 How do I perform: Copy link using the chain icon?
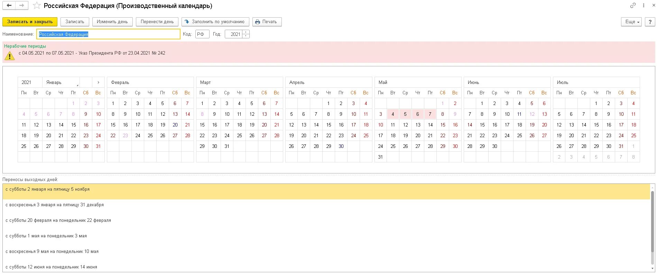point(633,5)
